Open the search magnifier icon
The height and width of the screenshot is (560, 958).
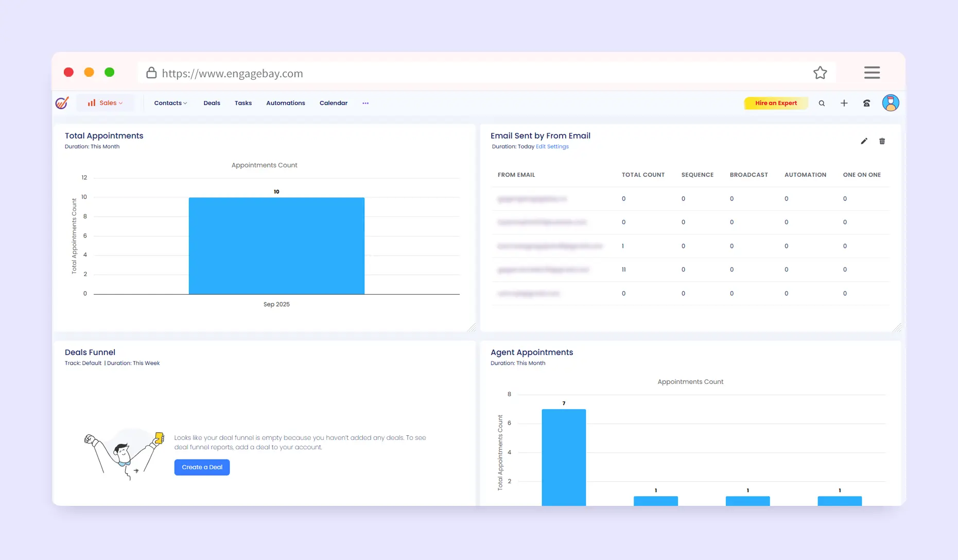[x=822, y=104]
